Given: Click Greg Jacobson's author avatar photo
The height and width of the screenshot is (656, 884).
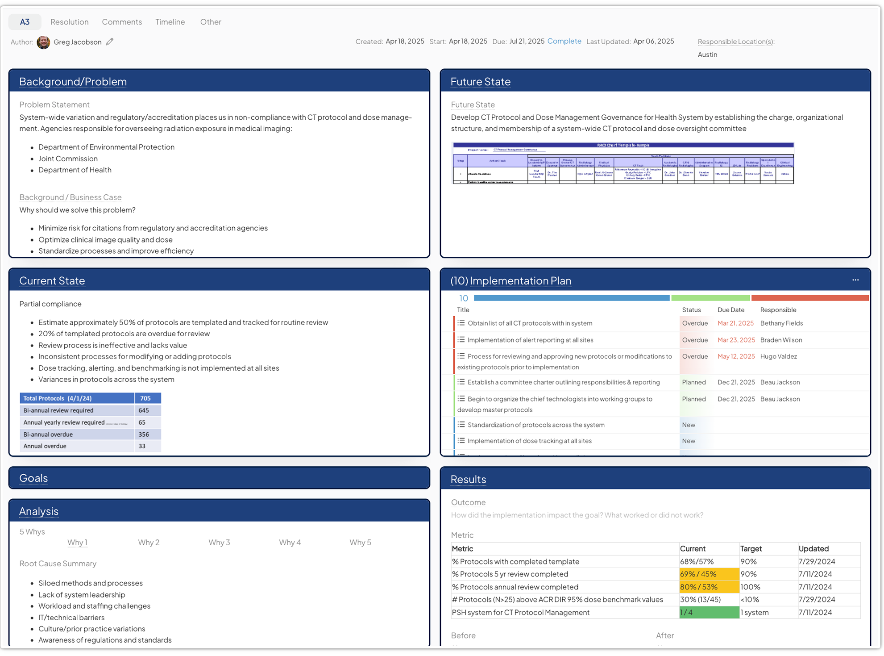Looking at the screenshot, I should click(x=43, y=42).
